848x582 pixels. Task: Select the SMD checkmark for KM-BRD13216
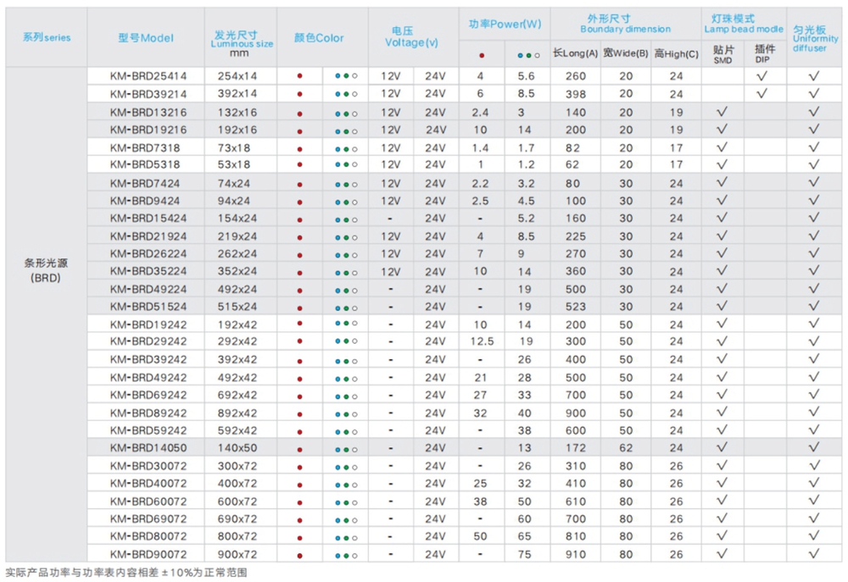click(x=722, y=112)
